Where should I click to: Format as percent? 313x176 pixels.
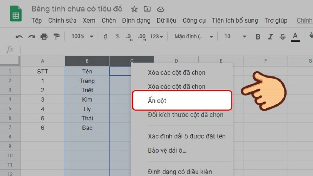pyautogui.click(x=118, y=36)
